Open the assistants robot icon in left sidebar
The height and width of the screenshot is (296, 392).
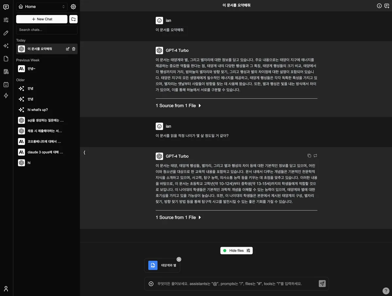[6, 84]
